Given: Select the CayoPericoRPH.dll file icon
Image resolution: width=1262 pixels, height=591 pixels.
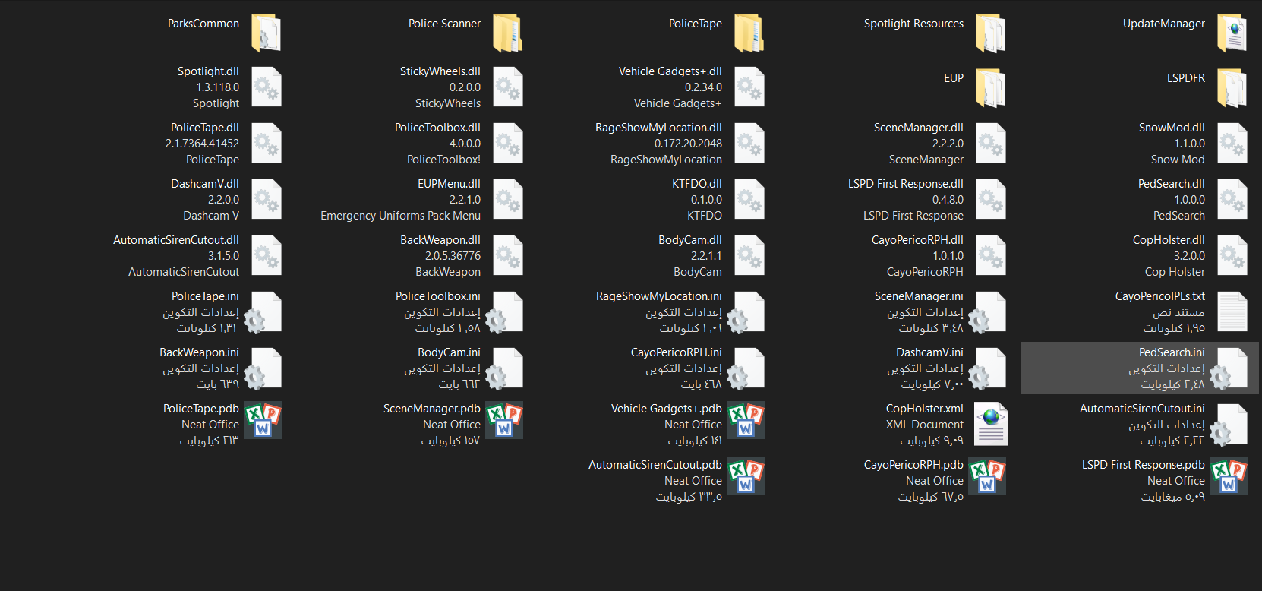Looking at the screenshot, I should (x=990, y=255).
